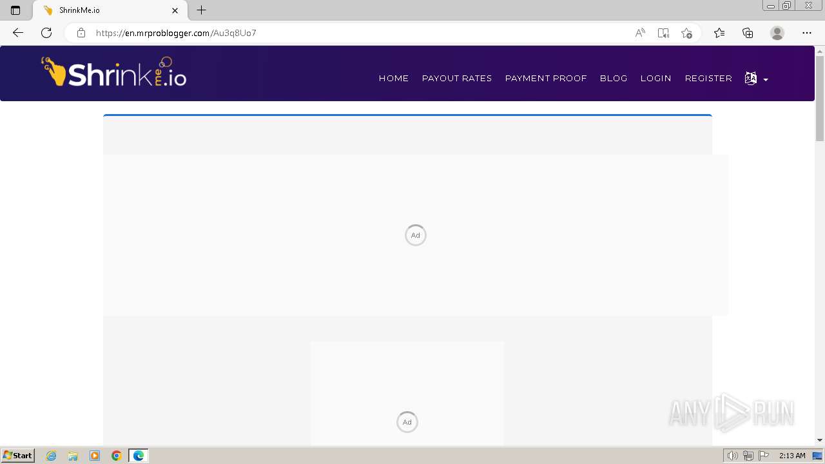Open the Action Center flag icon
Image resolution: width=825 pixels, height=464 pixels.
[x=764, y=456]
